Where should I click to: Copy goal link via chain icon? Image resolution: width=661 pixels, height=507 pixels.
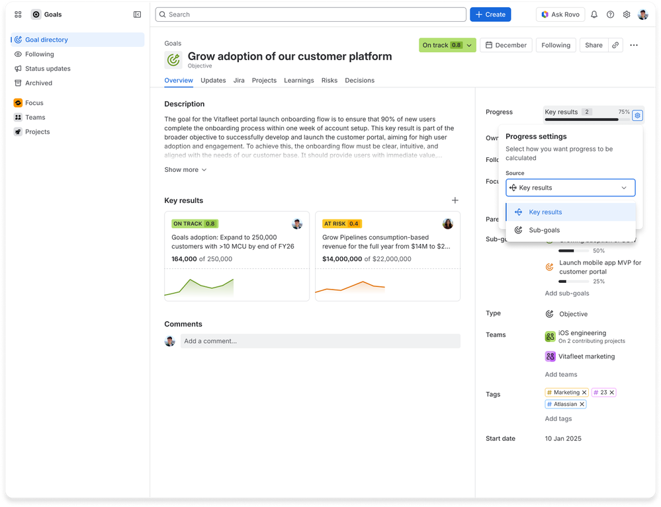click(x=615, y=45)
